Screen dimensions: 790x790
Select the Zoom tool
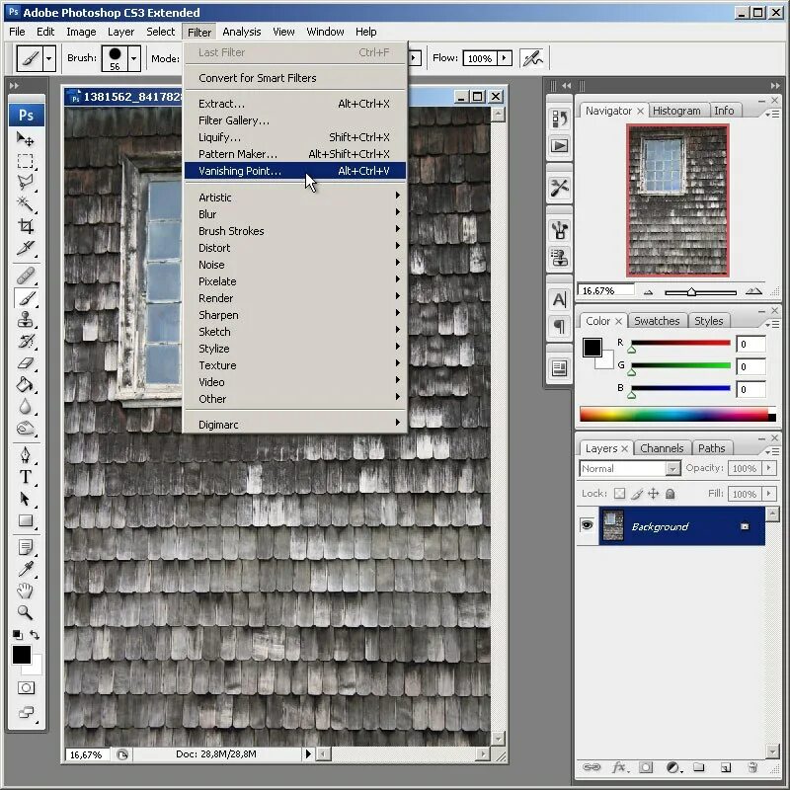click(25, 612)
